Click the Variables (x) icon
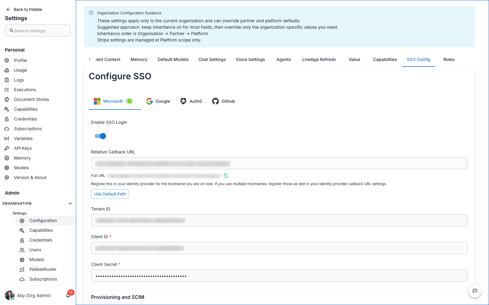Image resolution: width=489 pixels, height=305 pixels. 7,138
